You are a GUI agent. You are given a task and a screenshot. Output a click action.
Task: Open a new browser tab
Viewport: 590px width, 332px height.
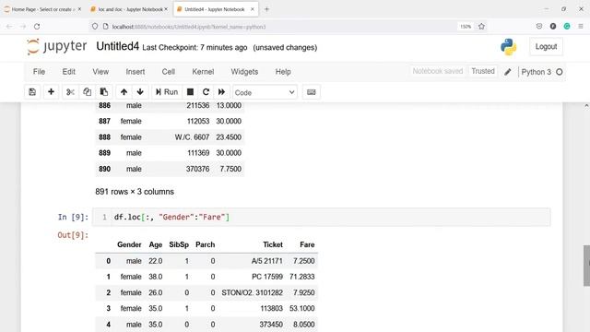click(x=266, y=9)
